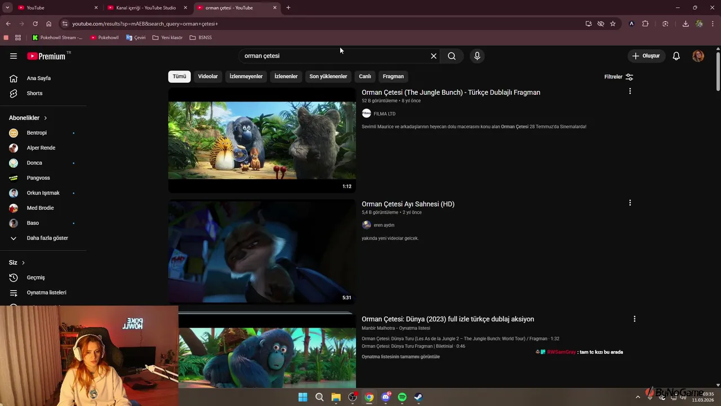Open the Orkun Işıtmak channel subscription
The width and height of the screenshot is (721, 406).
43,193
